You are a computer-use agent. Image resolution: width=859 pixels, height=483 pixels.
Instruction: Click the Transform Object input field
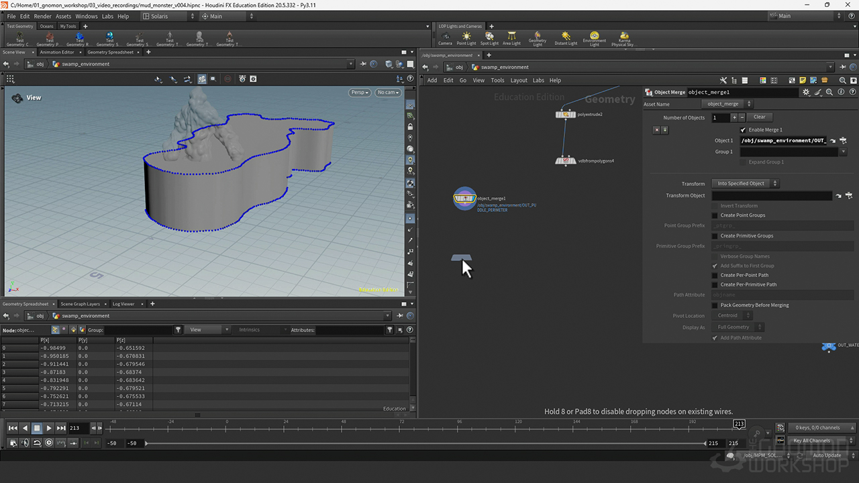coord(772,196)
